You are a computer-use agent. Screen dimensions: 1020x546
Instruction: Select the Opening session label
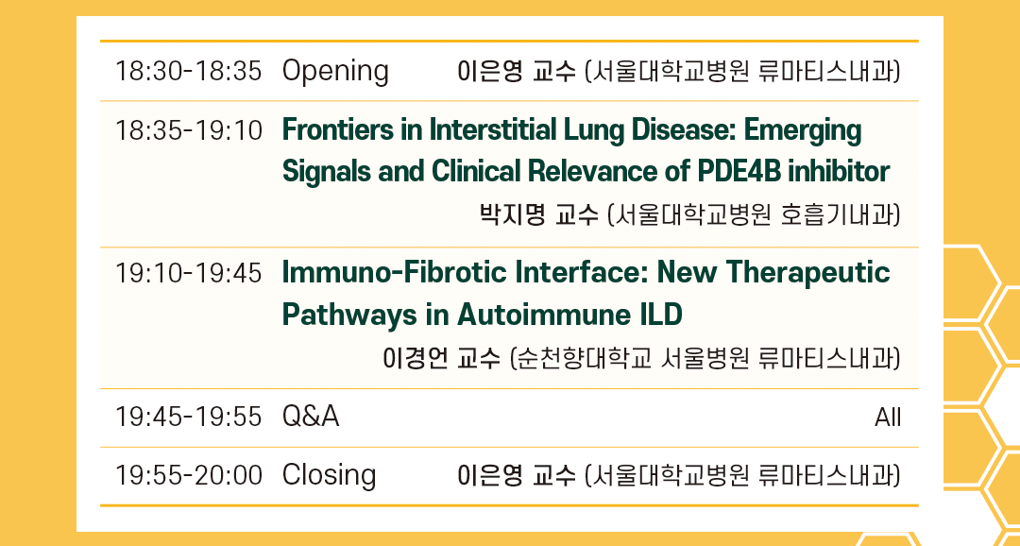tap(335, 71)
